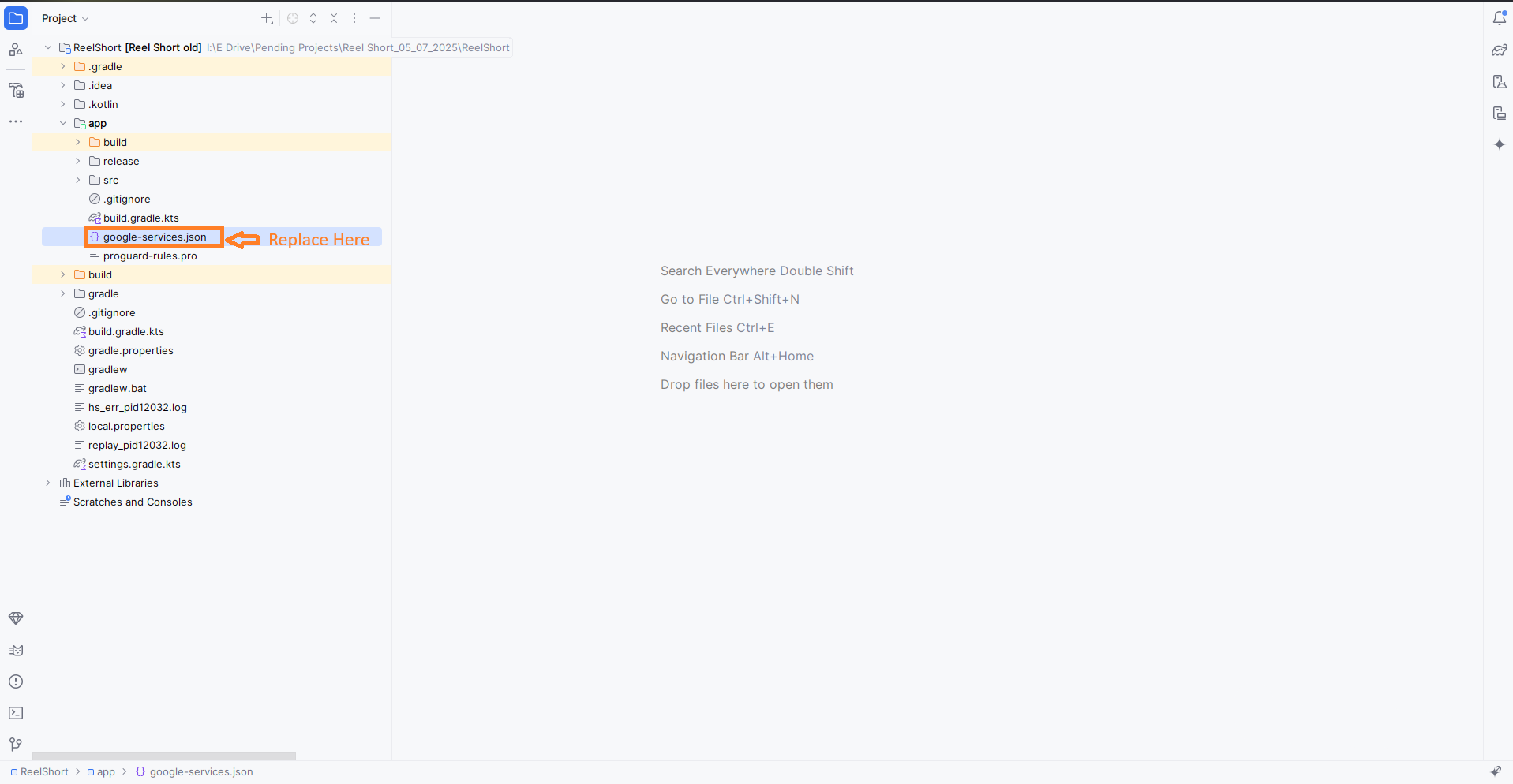Select app's build.gradle.kts file
The height and width of the screenshot is (784, 1513).
[x=141, y=218]
